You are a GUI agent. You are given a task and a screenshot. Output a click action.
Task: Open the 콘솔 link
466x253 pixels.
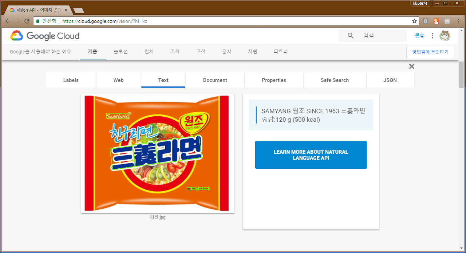point(419,36)
